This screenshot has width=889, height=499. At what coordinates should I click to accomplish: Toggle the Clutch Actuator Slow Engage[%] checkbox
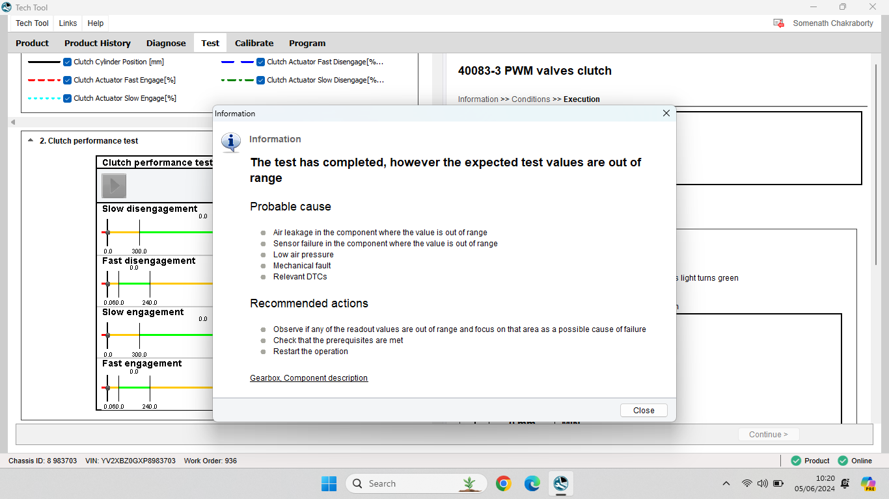coord(67,98)
